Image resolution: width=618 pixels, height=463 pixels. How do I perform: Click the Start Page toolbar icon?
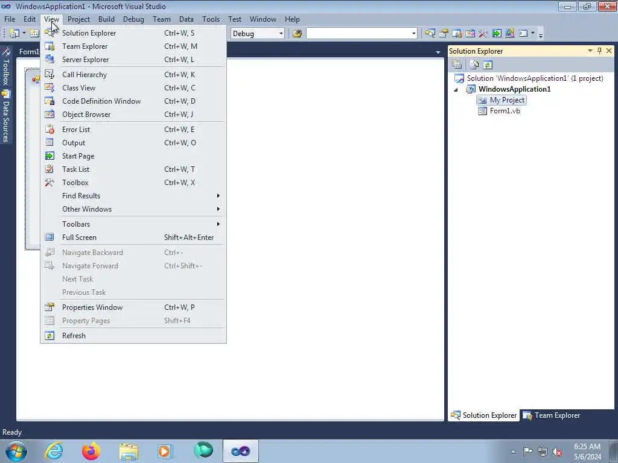tap(497, 34)
